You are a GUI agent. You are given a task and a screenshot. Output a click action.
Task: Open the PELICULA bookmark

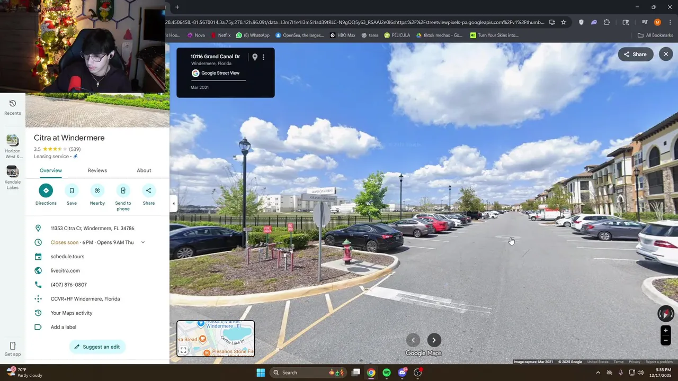pos(397,35)
